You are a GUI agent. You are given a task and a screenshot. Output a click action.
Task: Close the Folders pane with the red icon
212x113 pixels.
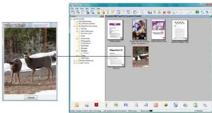click(x=103, y=16)
